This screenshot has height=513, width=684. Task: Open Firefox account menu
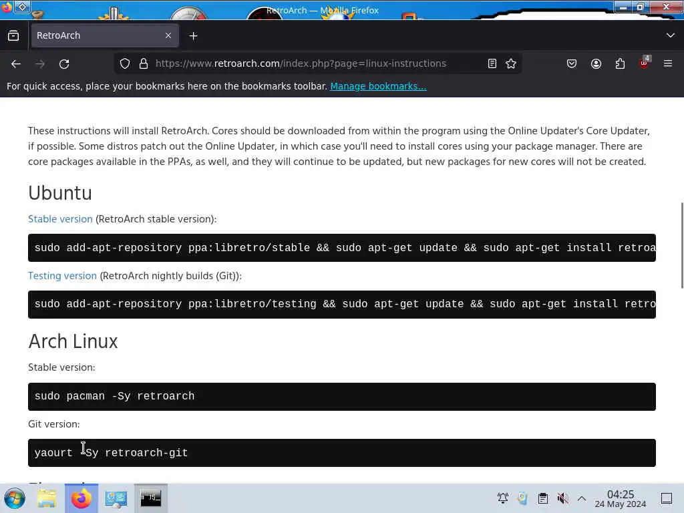(596, 63)
